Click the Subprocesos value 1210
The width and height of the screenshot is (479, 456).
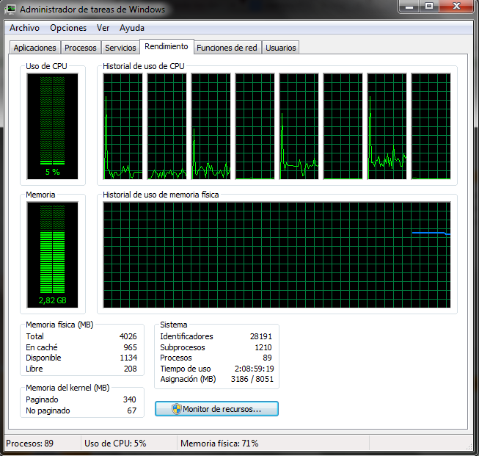(263, 347)
